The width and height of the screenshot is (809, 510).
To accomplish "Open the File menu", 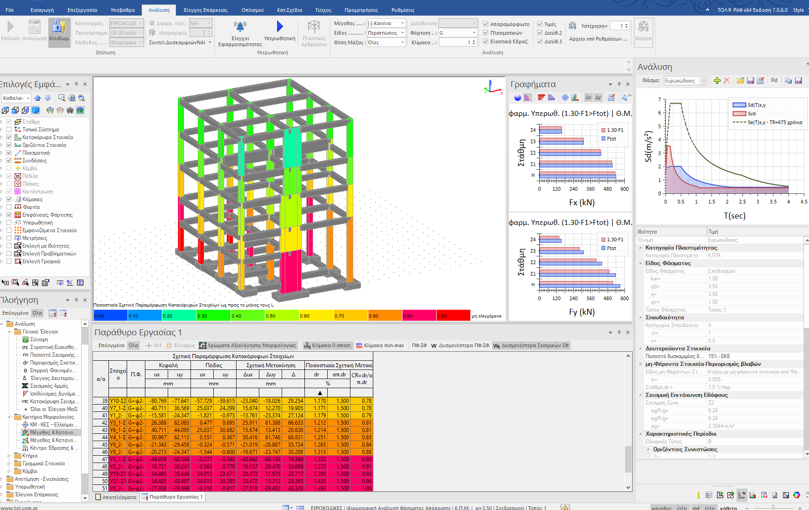I will [10, 10].
